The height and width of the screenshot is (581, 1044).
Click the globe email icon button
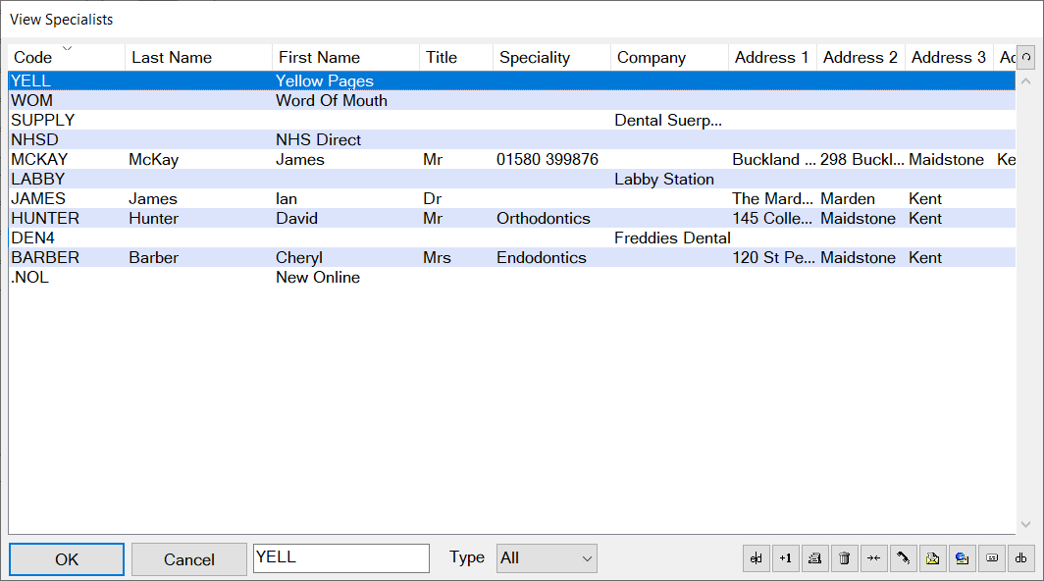click(963, 558)
